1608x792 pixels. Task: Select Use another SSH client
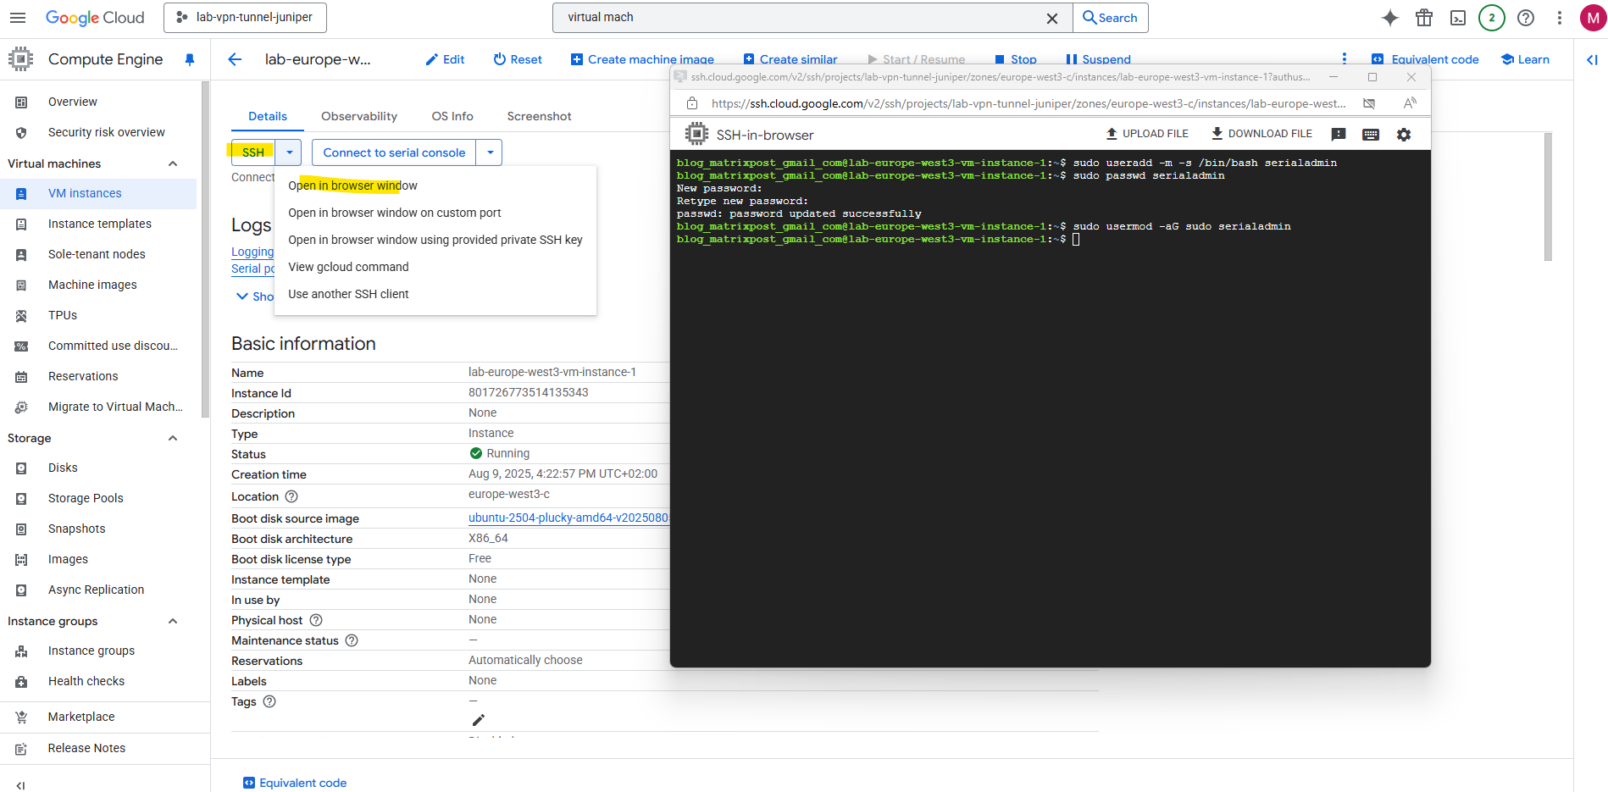tap(435, 294)
